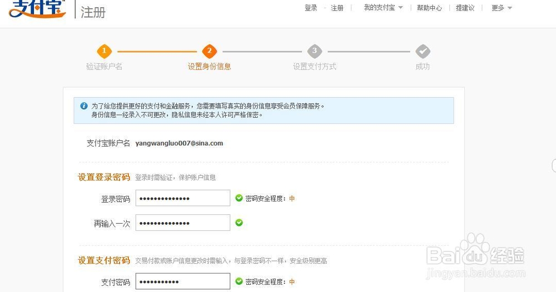This screenshot has height=292, width=556.
Task: Open the 帮助中心 link
Action: (x=429, y=8)
